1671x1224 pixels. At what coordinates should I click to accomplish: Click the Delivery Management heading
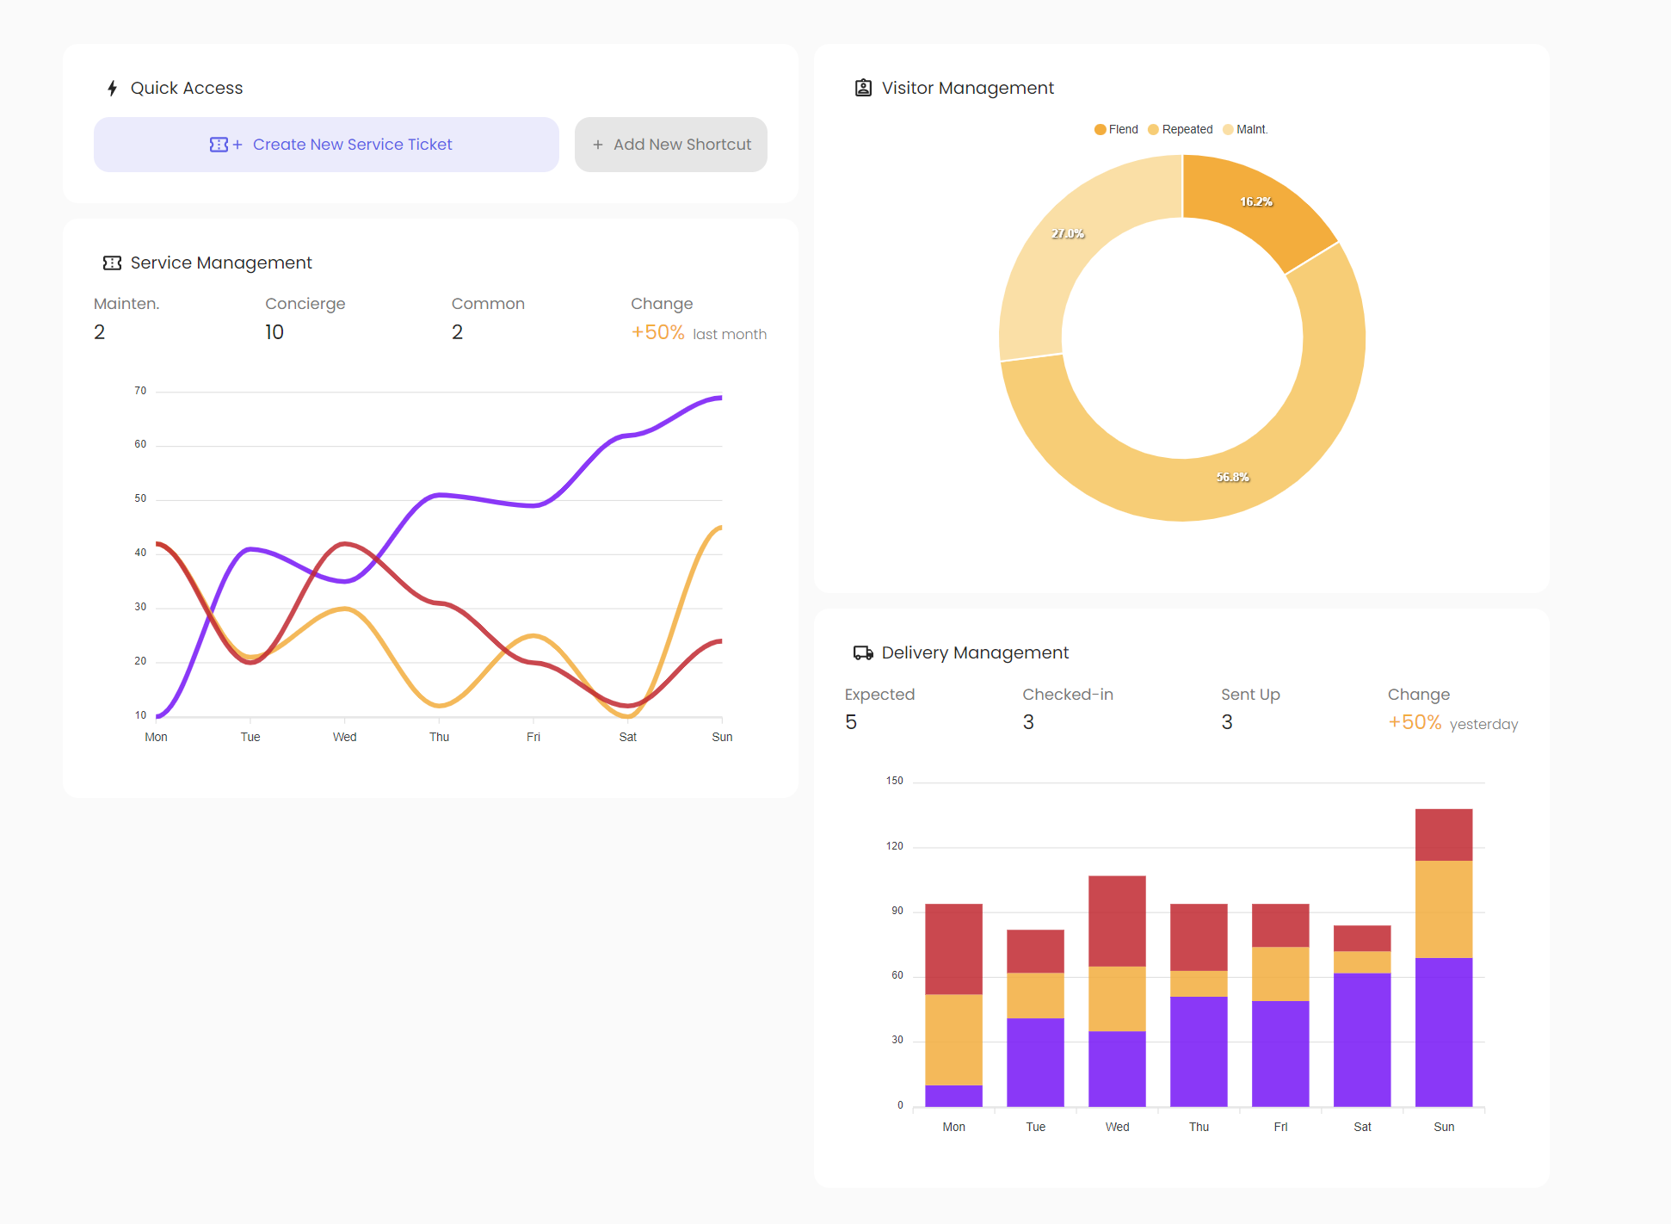coord(975,652)
